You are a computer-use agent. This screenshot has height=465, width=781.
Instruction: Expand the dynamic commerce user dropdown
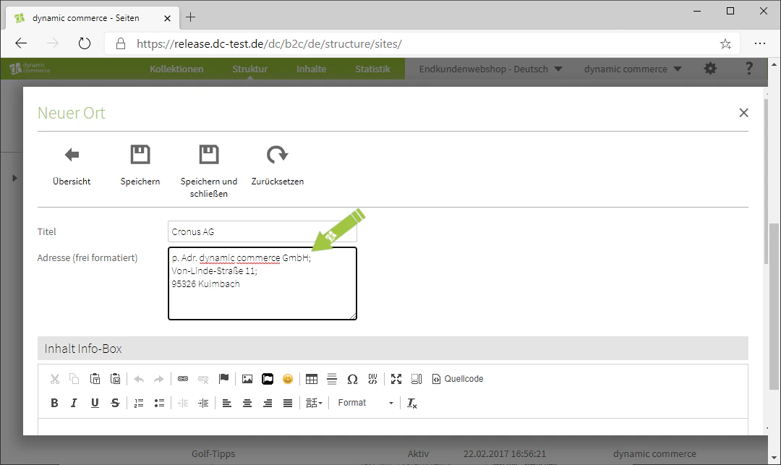pos(633,69)
